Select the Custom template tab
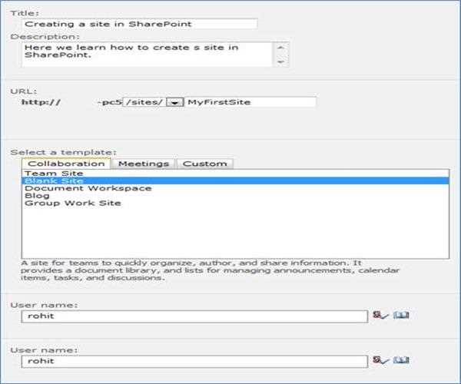Screen dimensions: 461x384 [x=204, y=163]
